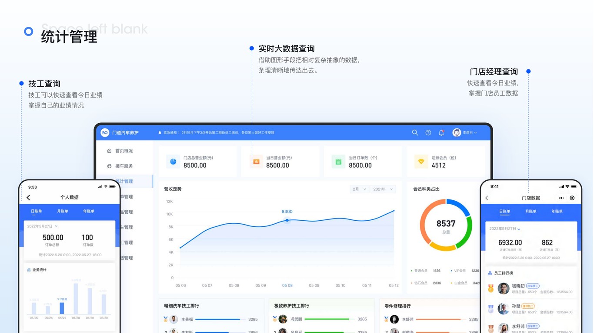Click the home icon next to 首页概况
594x333 pixels.
click(x=109, y=151)
